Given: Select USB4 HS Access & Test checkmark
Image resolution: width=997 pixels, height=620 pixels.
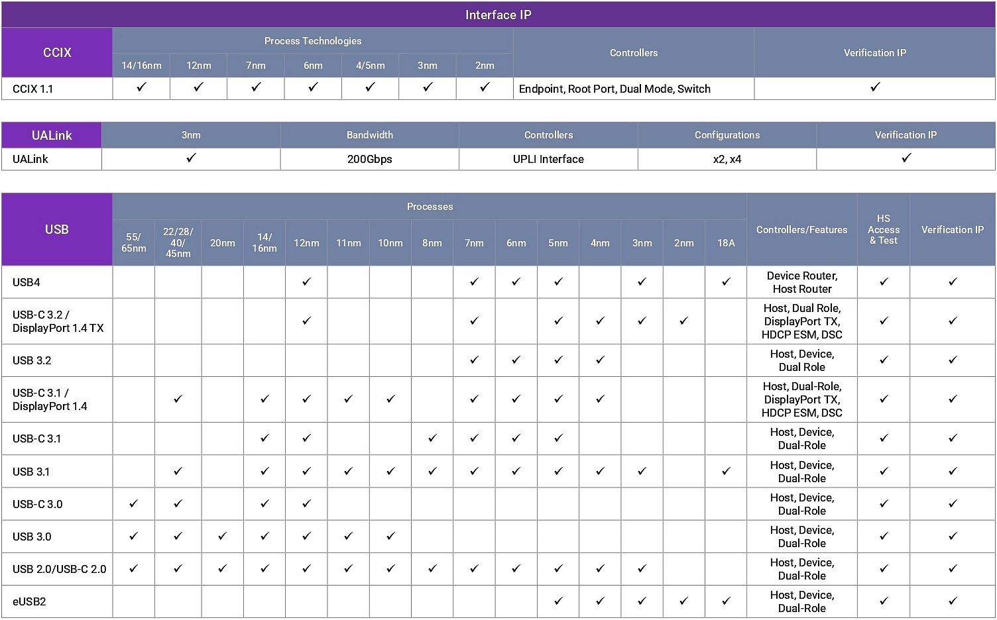Looking at the screenshot, I should click(x=884, y=282).
